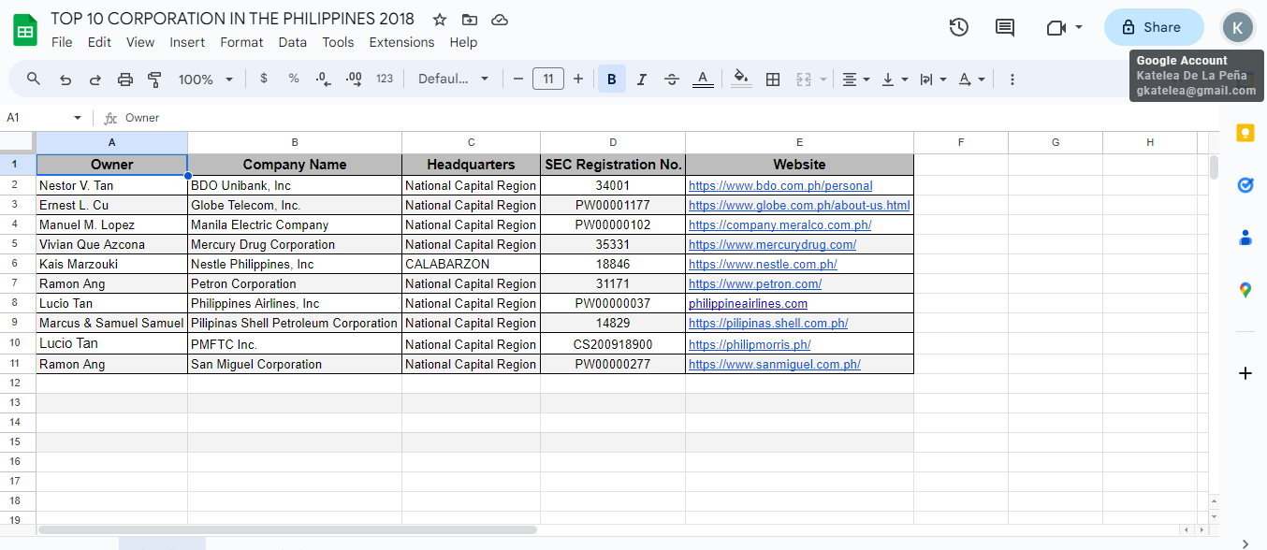Screen dimensions: 1267x550
Task: Open Google Maps in side panel
Action: 1245,290
